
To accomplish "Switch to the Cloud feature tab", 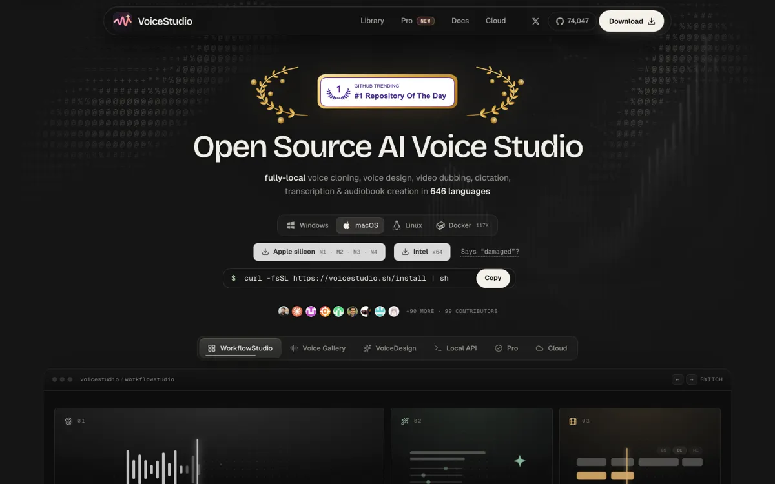I will (x=551, y=348).
